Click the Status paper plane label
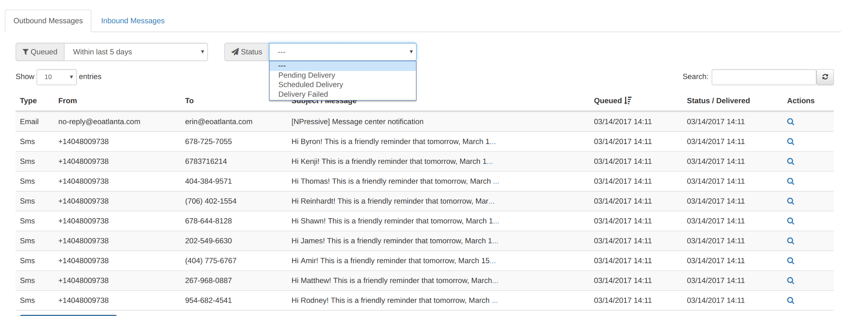This screenshot has width=841, height=316. [247, 52]
